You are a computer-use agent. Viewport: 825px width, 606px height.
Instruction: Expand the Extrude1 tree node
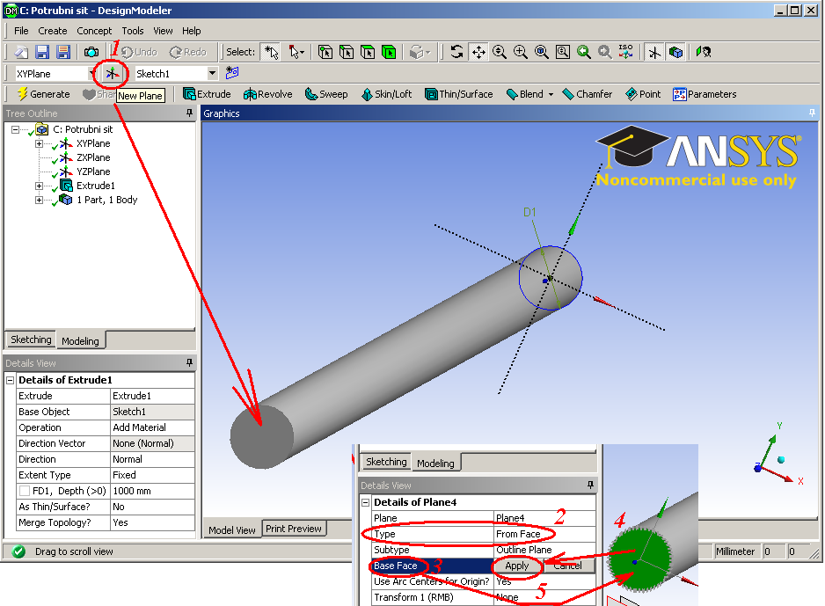(x=39, y=186)
